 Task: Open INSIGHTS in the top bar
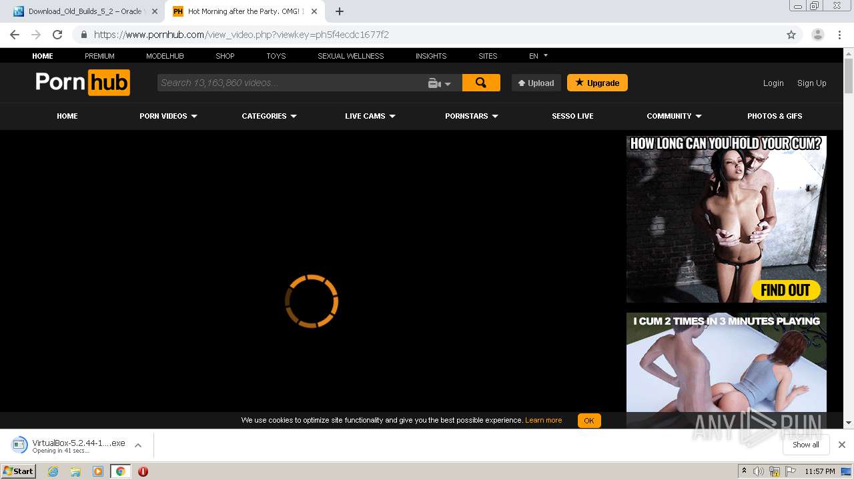[x=431, y=56]
